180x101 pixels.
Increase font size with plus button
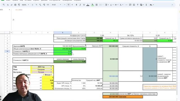pos(72,5)
